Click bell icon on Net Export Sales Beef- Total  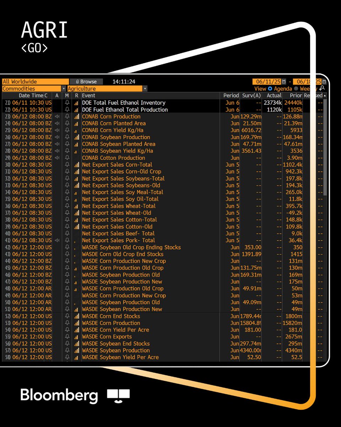click(x=67, y=233)
